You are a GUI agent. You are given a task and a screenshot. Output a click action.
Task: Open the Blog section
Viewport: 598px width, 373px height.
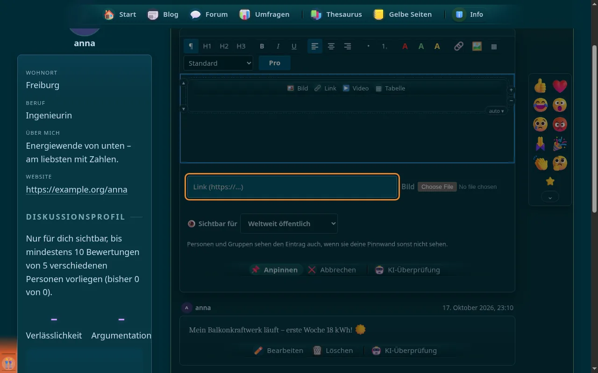pyautogui.click(x=163, y=14)
